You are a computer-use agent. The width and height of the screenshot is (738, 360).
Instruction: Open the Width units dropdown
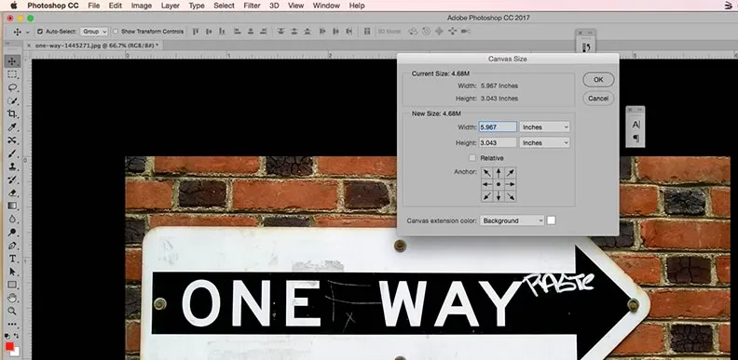coord(544,127)
